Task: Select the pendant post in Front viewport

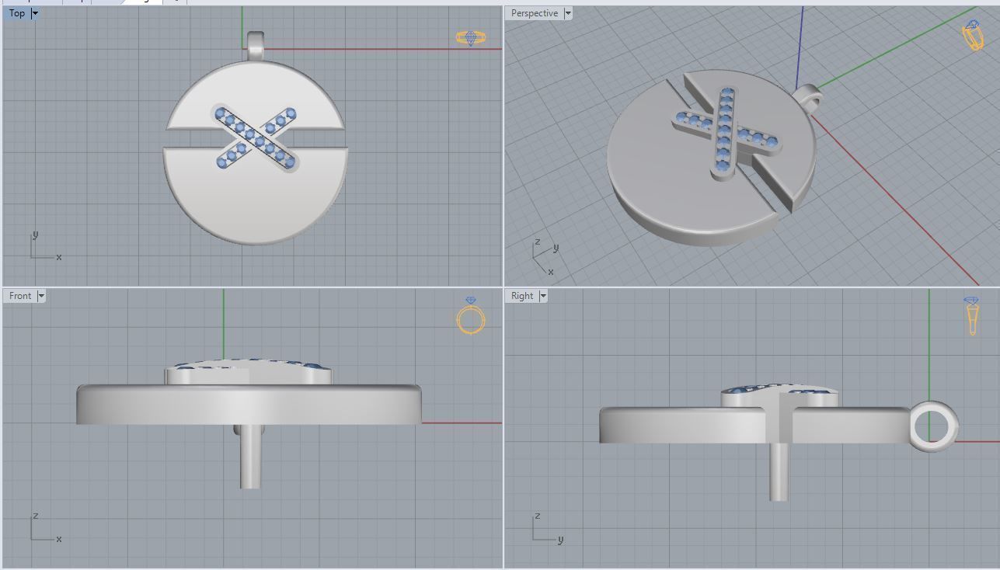Action: pos(249,456)
